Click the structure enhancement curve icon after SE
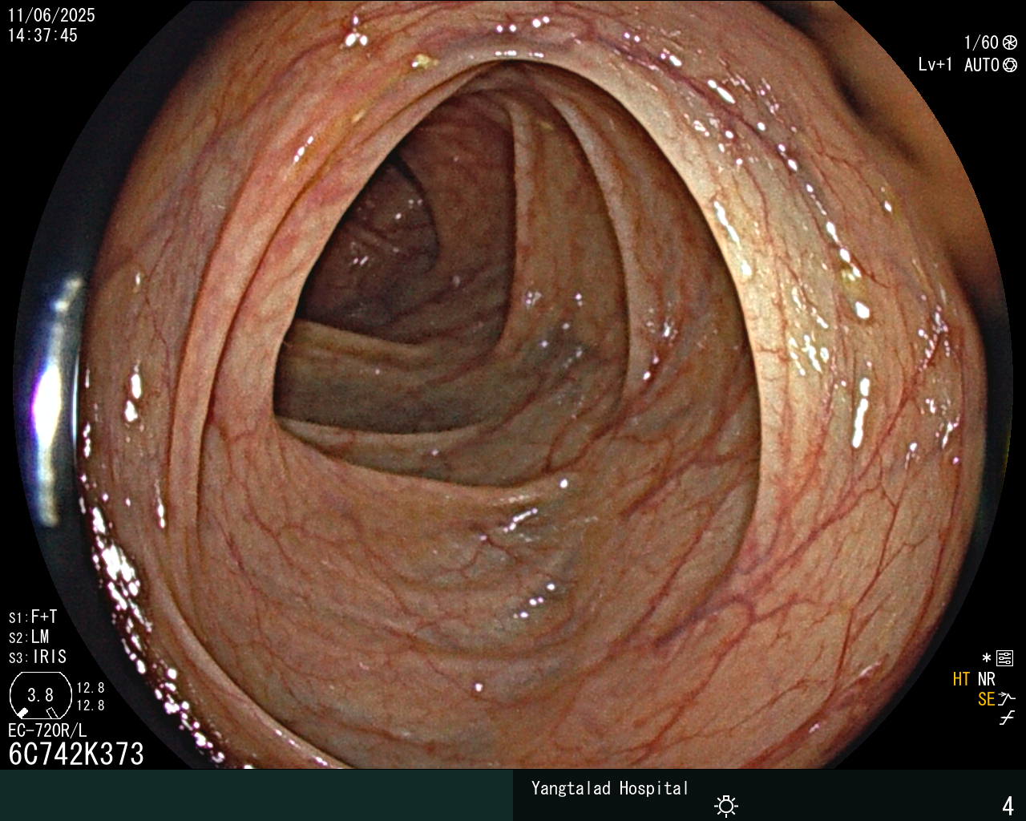 click(1007, 699)
